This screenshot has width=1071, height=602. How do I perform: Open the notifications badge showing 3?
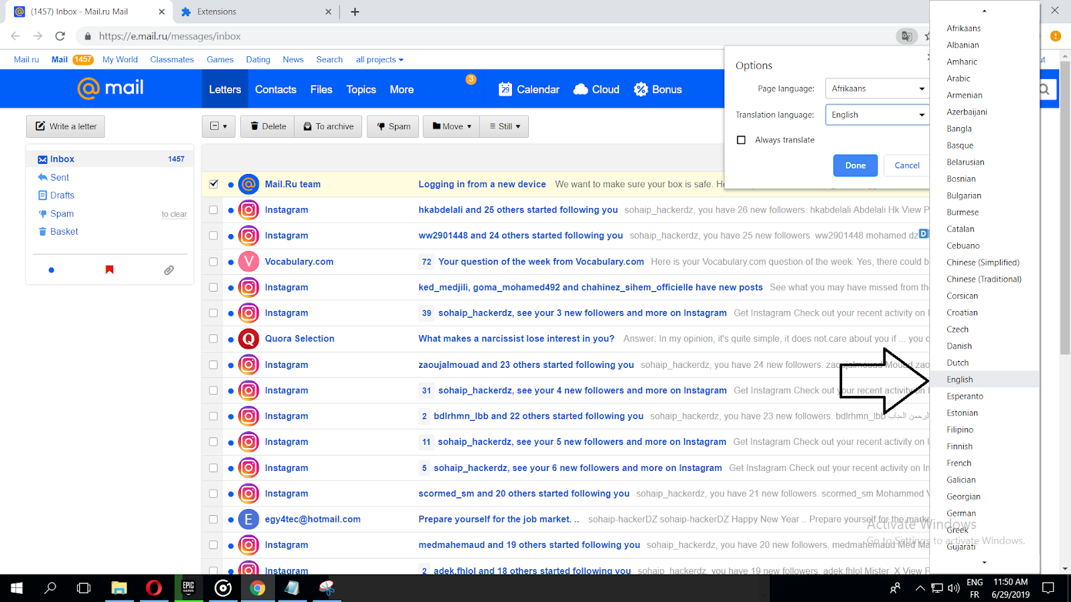(x=471, y=79)
